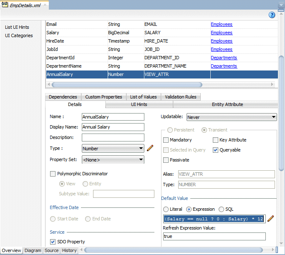
Task: Open the Type dropdown showing Number
Action: (113, 149)
